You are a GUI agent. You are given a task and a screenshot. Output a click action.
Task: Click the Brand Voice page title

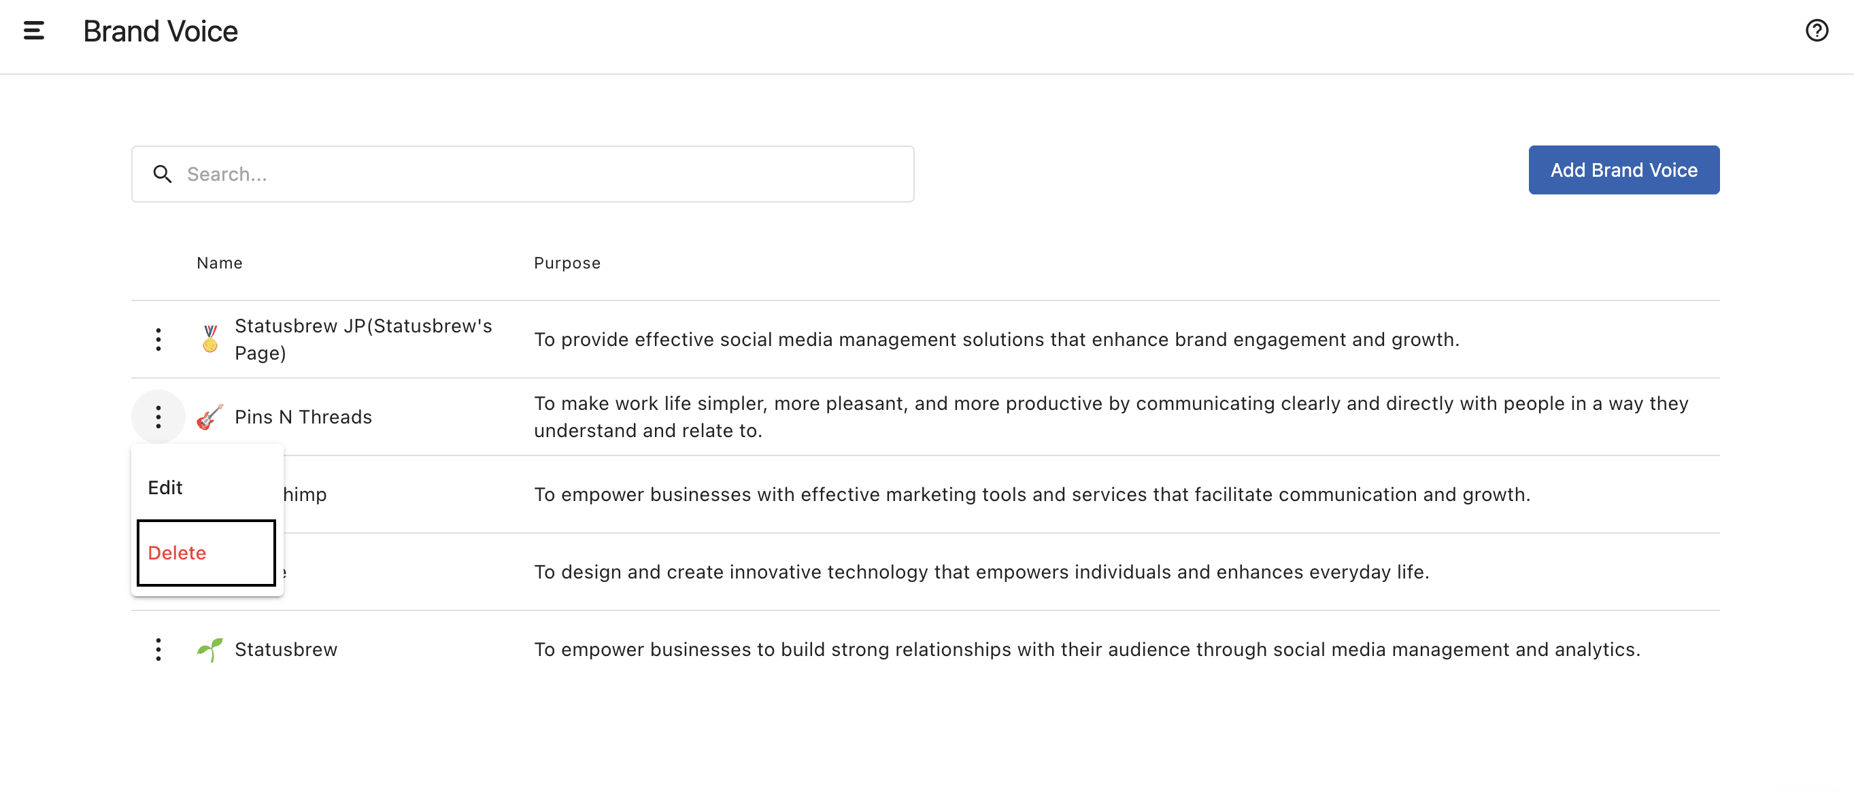click(x=160, y=31)
